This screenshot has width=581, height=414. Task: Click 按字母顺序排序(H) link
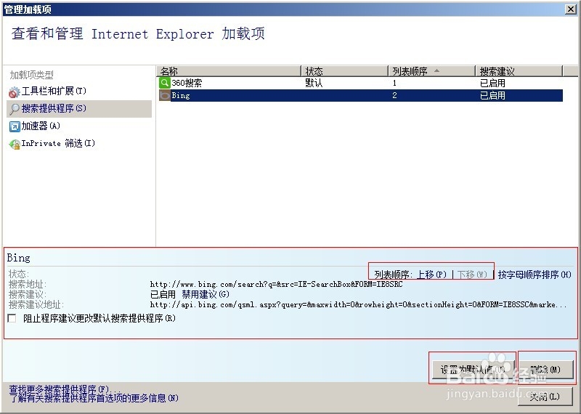pos(535,275)
